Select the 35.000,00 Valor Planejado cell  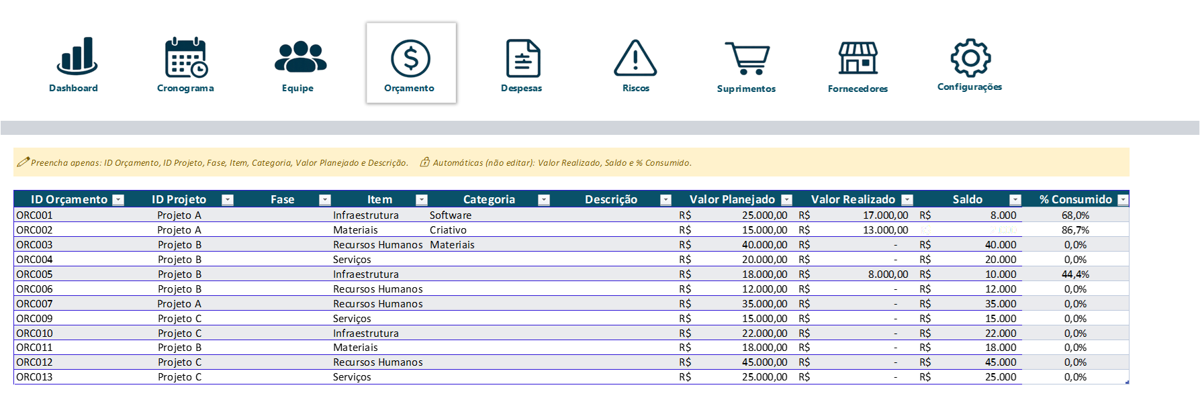733,303
